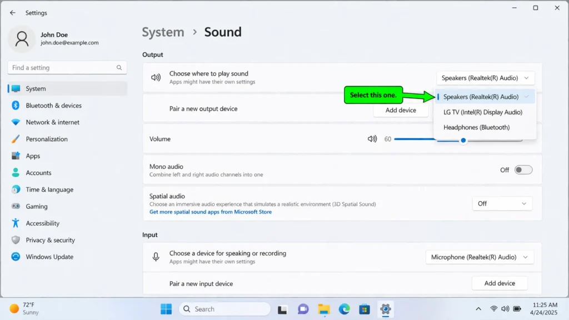Select Headphones (Bluetooth) as output device
The image size is (569, 320).
point(478,127)
